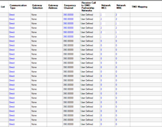Edit the Network MCC value in the first row
Screen dimensions: 162x127
[107, 15]
